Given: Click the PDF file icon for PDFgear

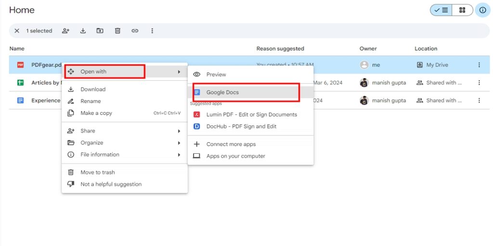Looking at the screenshot, I should point(20,65).
